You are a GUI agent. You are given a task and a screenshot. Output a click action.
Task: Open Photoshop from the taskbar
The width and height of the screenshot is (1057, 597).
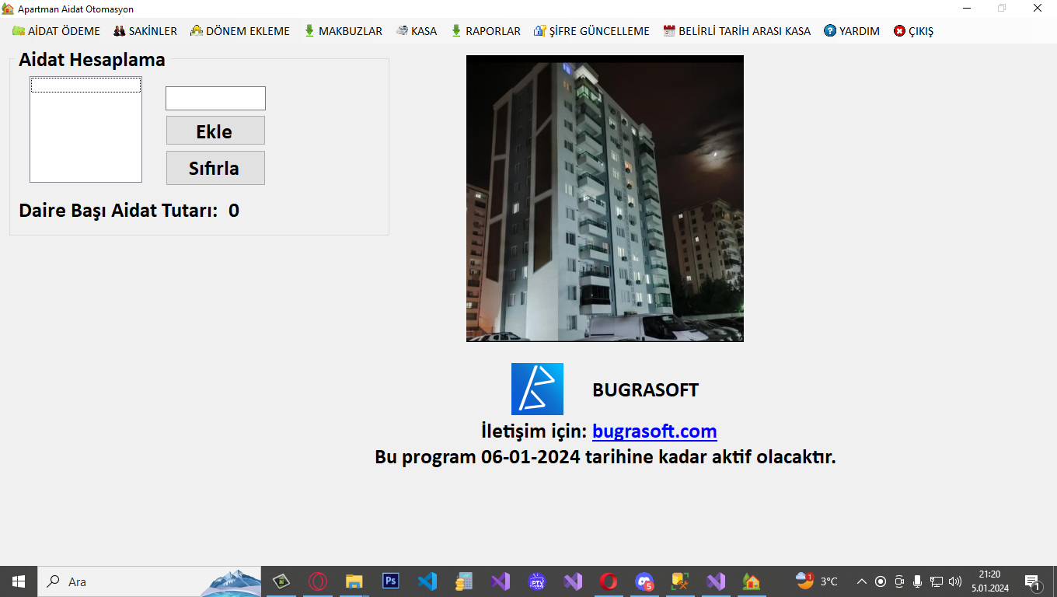coord(391,581)
